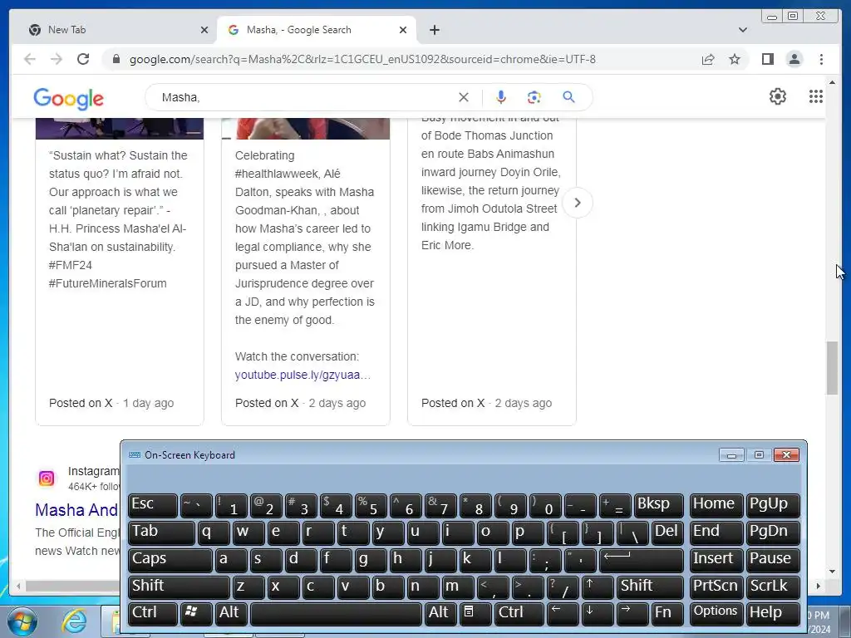Click the Enter key on the keyboard
851x638 pixels.
642,560
